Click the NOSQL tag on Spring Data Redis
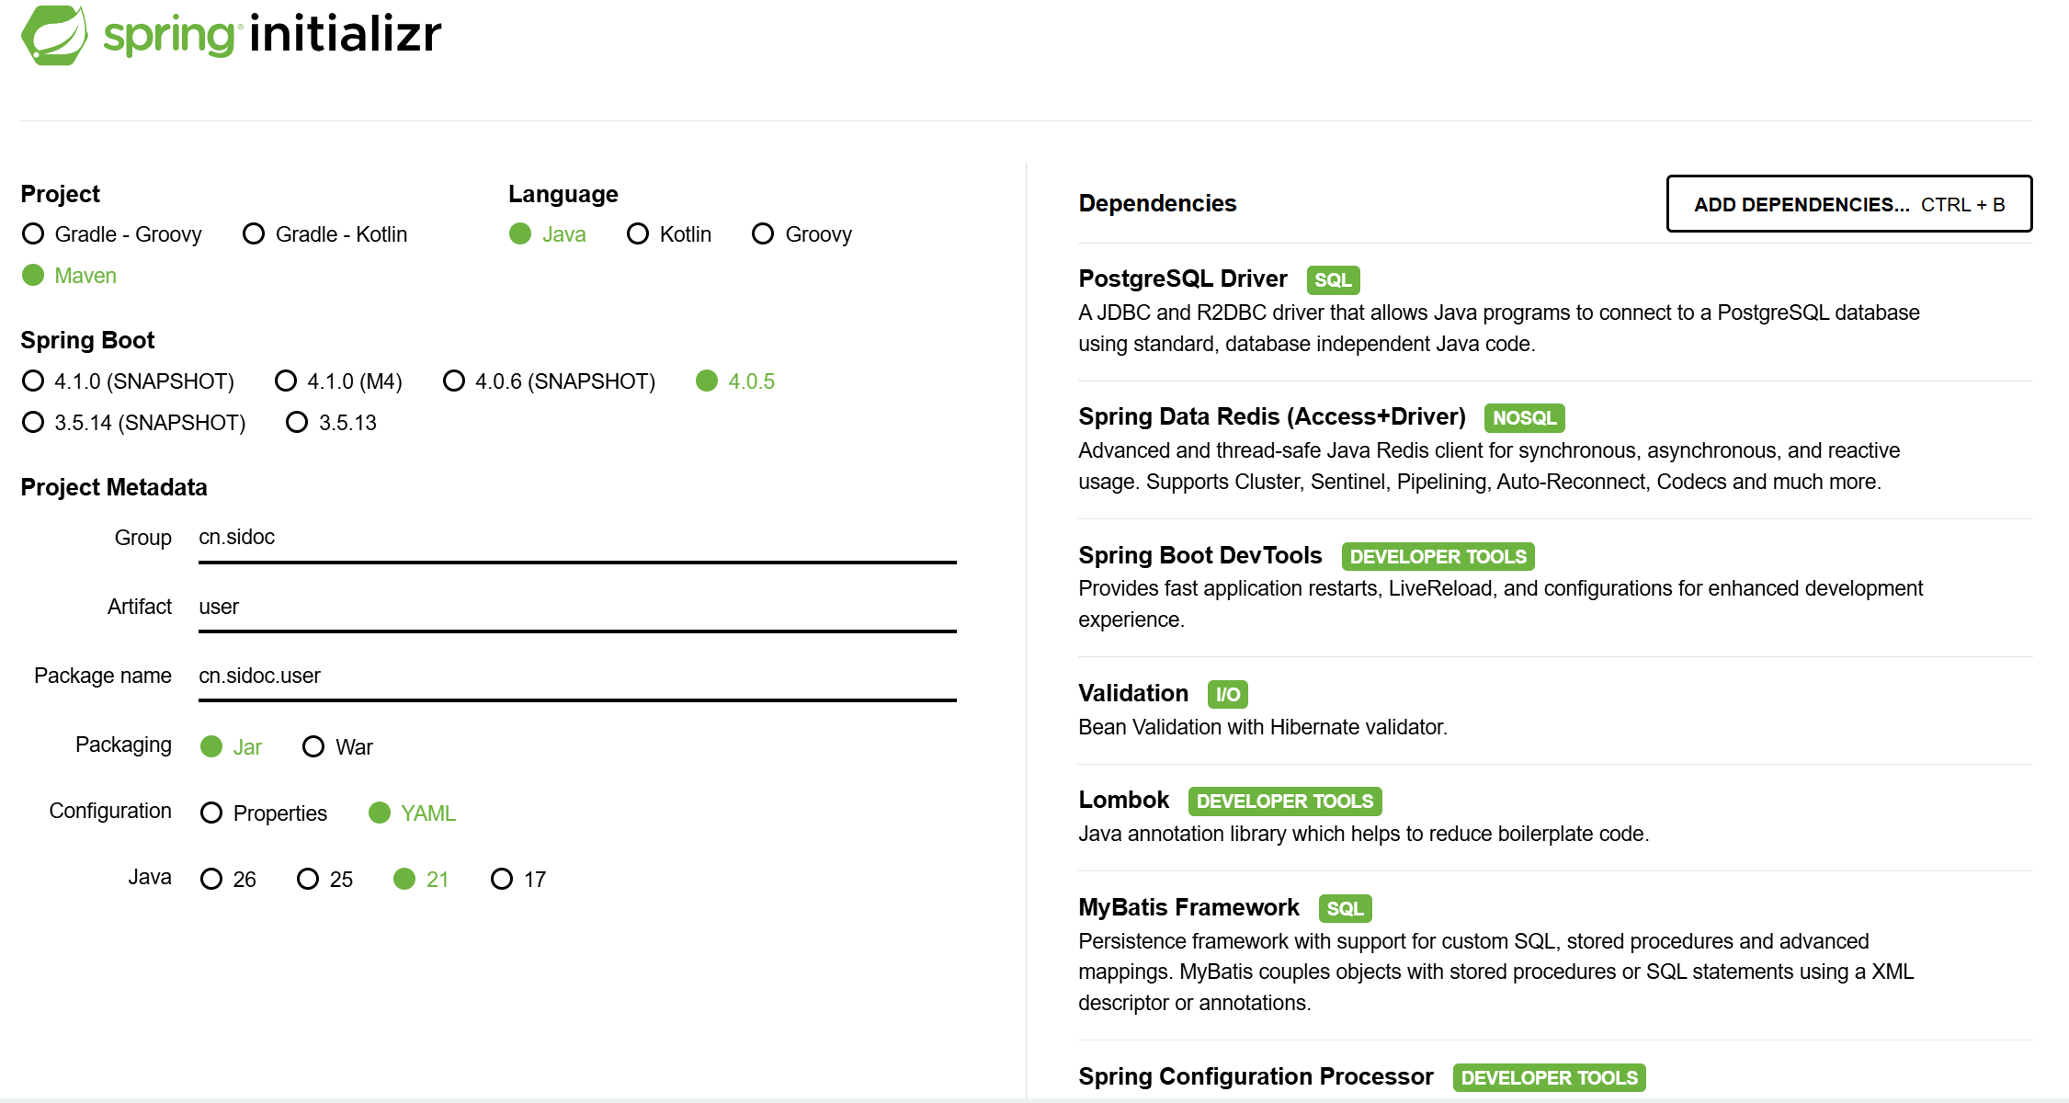Viewport: 2069px width, 1103px height. pos(1524,418)
